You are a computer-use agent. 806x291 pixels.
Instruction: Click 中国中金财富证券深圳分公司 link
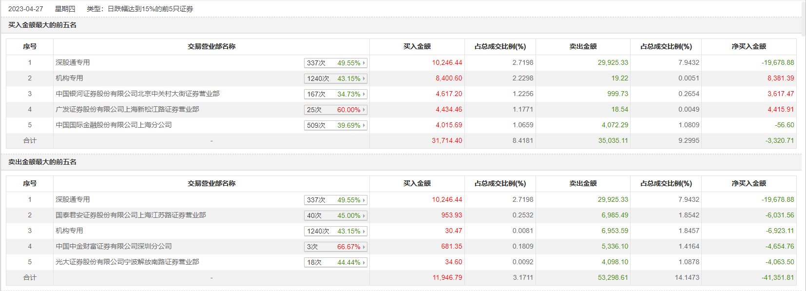point(114,246)
